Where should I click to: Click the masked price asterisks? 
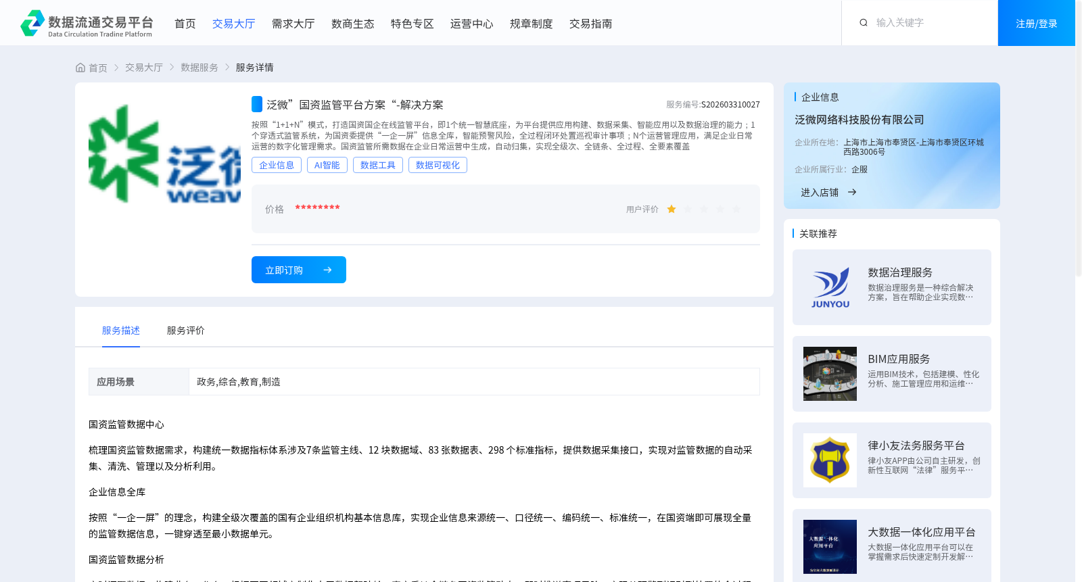(x=317, y=208)
